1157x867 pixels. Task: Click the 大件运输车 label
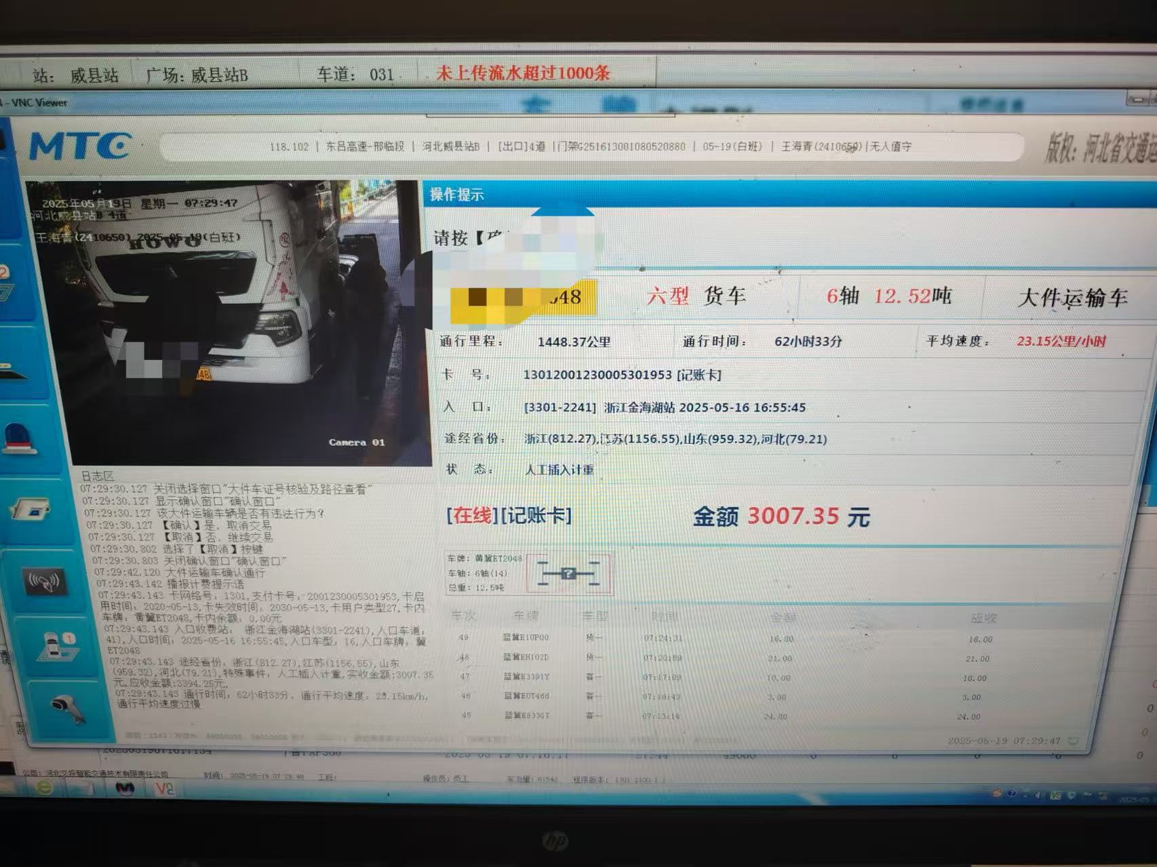coord(1072,298)
